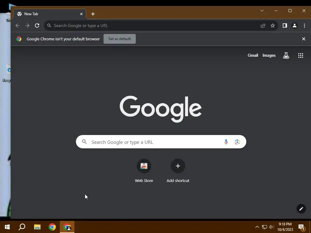Open the clock showing 9:18 PM
This screenshot has width=311, height=233.
point(285,227)
